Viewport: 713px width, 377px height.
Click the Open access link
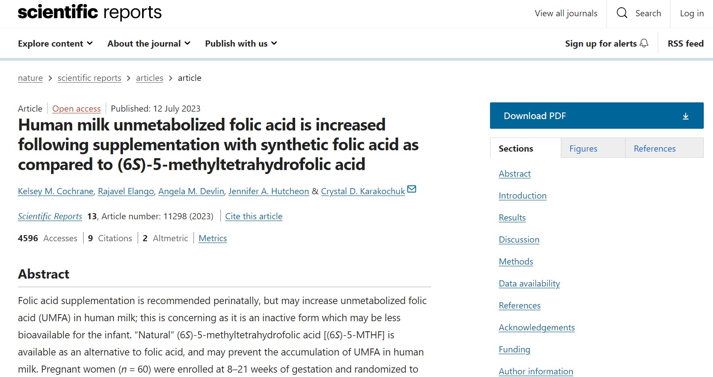[77, 109]
